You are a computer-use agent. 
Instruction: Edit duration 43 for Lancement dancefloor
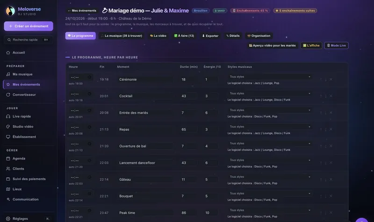(188, 163)
